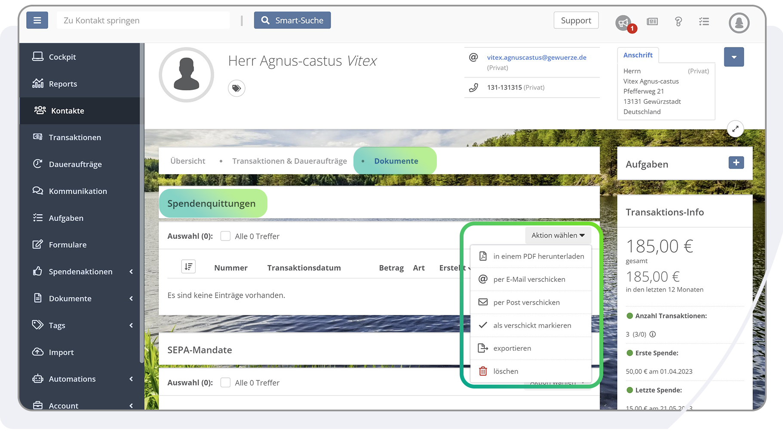Open the blue contact actions dropdown

(734, 57)
